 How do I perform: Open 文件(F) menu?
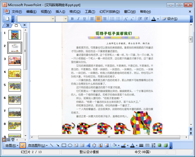pos(17,12)
